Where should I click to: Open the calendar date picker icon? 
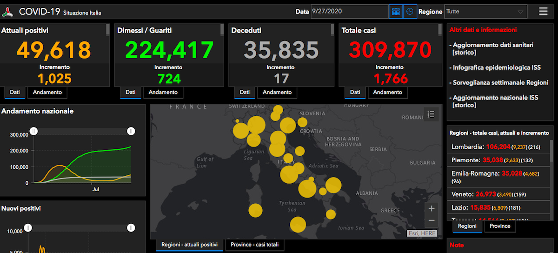396,12
